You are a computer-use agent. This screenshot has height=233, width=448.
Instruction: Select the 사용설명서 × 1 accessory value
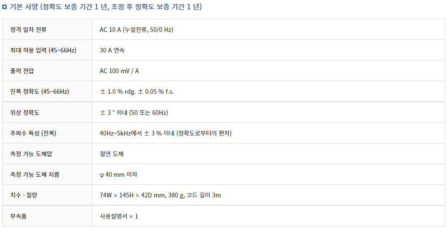tap(119, 216)
